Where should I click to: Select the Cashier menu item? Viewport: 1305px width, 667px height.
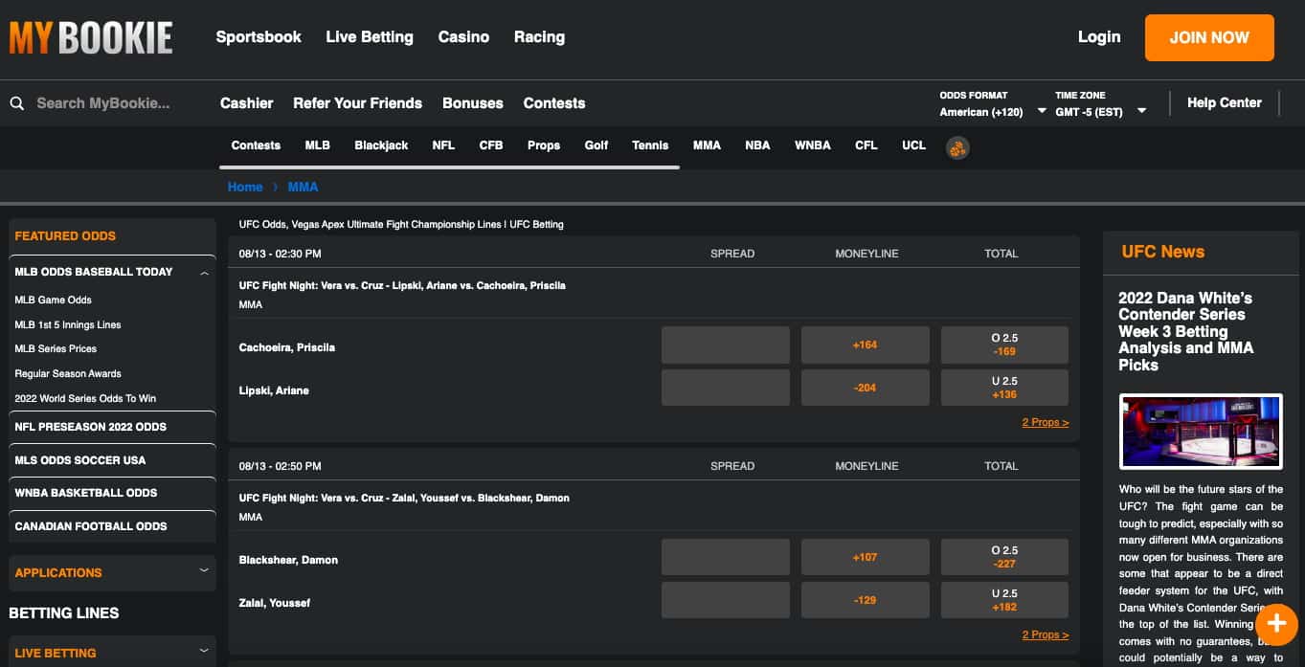247,103
